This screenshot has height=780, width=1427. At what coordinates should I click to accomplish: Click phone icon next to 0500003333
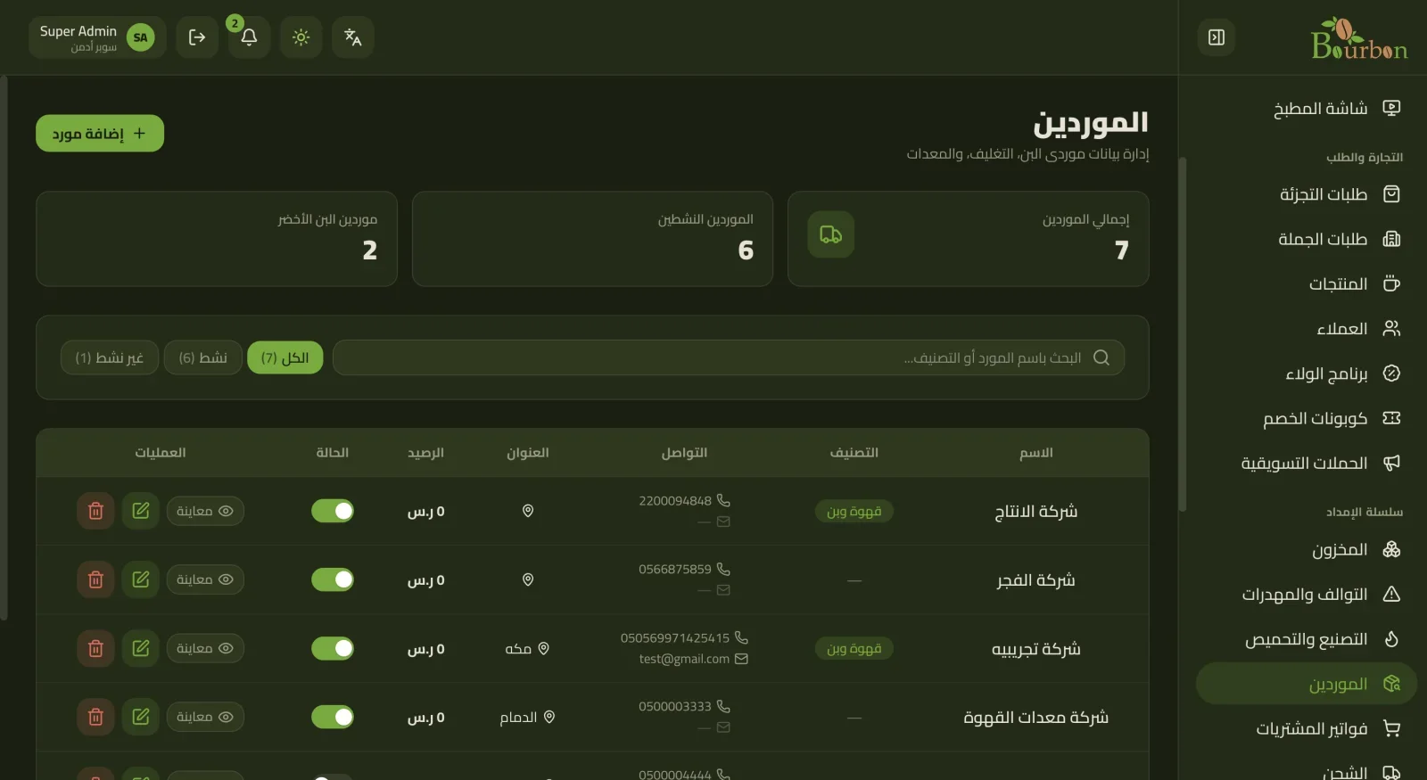723,706
